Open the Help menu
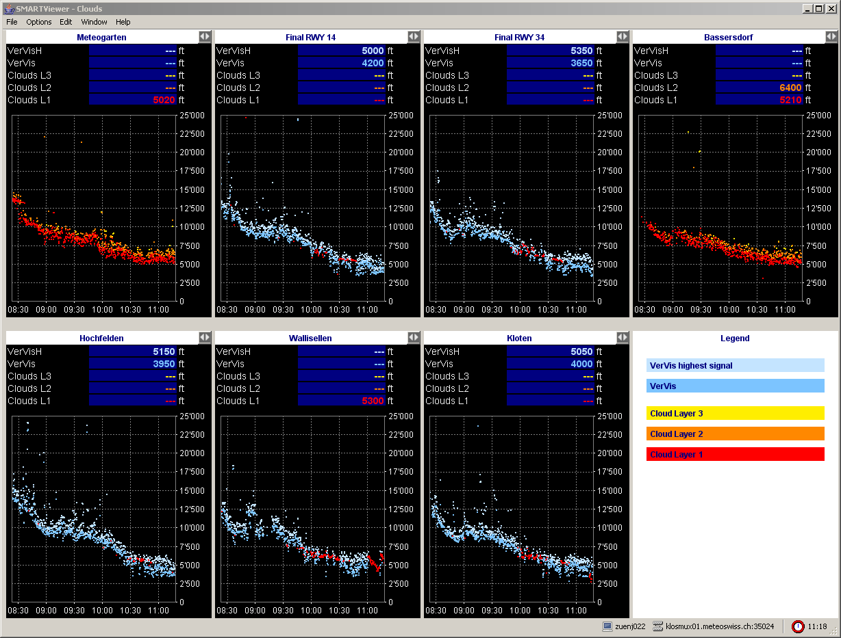 pyautogui.click(x=123, y=22)
